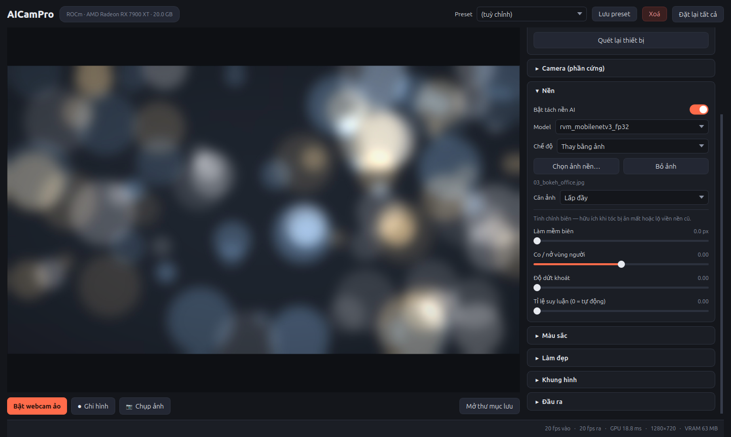Expand the Camera (phần cứng) section
The height and width of the screenshot is (437, 731).
click(x=621, y=68)
